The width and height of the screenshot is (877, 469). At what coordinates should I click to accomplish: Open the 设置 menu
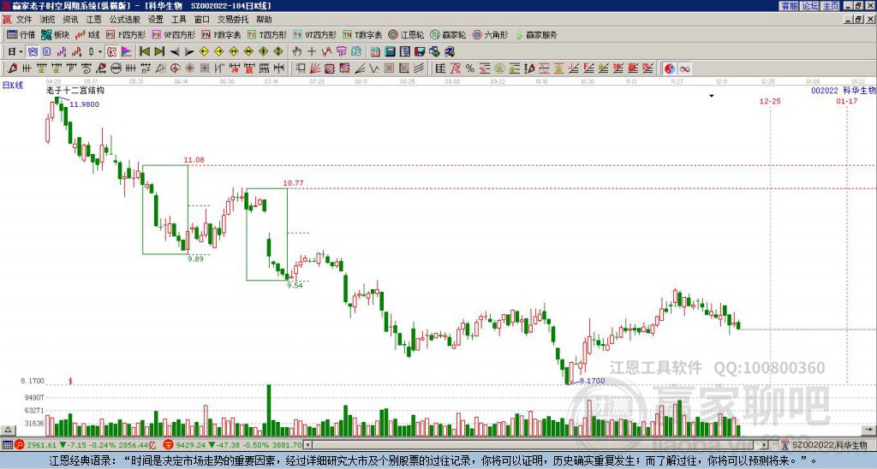[156, 20]
